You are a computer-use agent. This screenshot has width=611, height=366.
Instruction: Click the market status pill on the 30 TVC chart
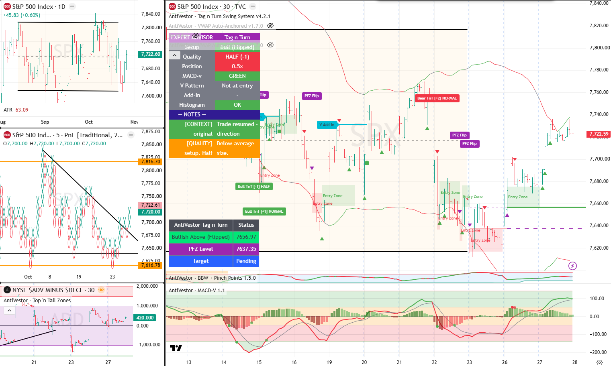point(253,6)
